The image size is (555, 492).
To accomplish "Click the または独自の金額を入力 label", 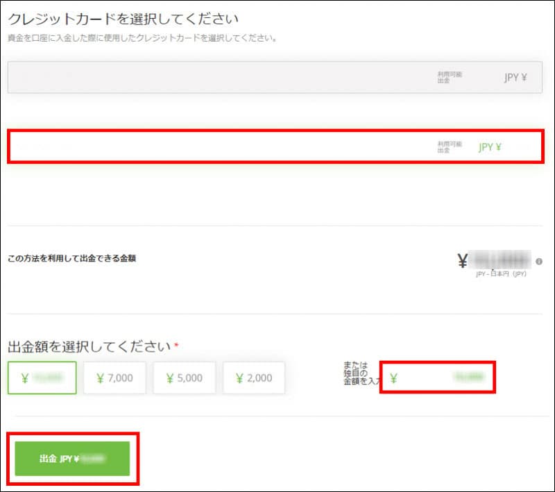I will pos(359,372).
